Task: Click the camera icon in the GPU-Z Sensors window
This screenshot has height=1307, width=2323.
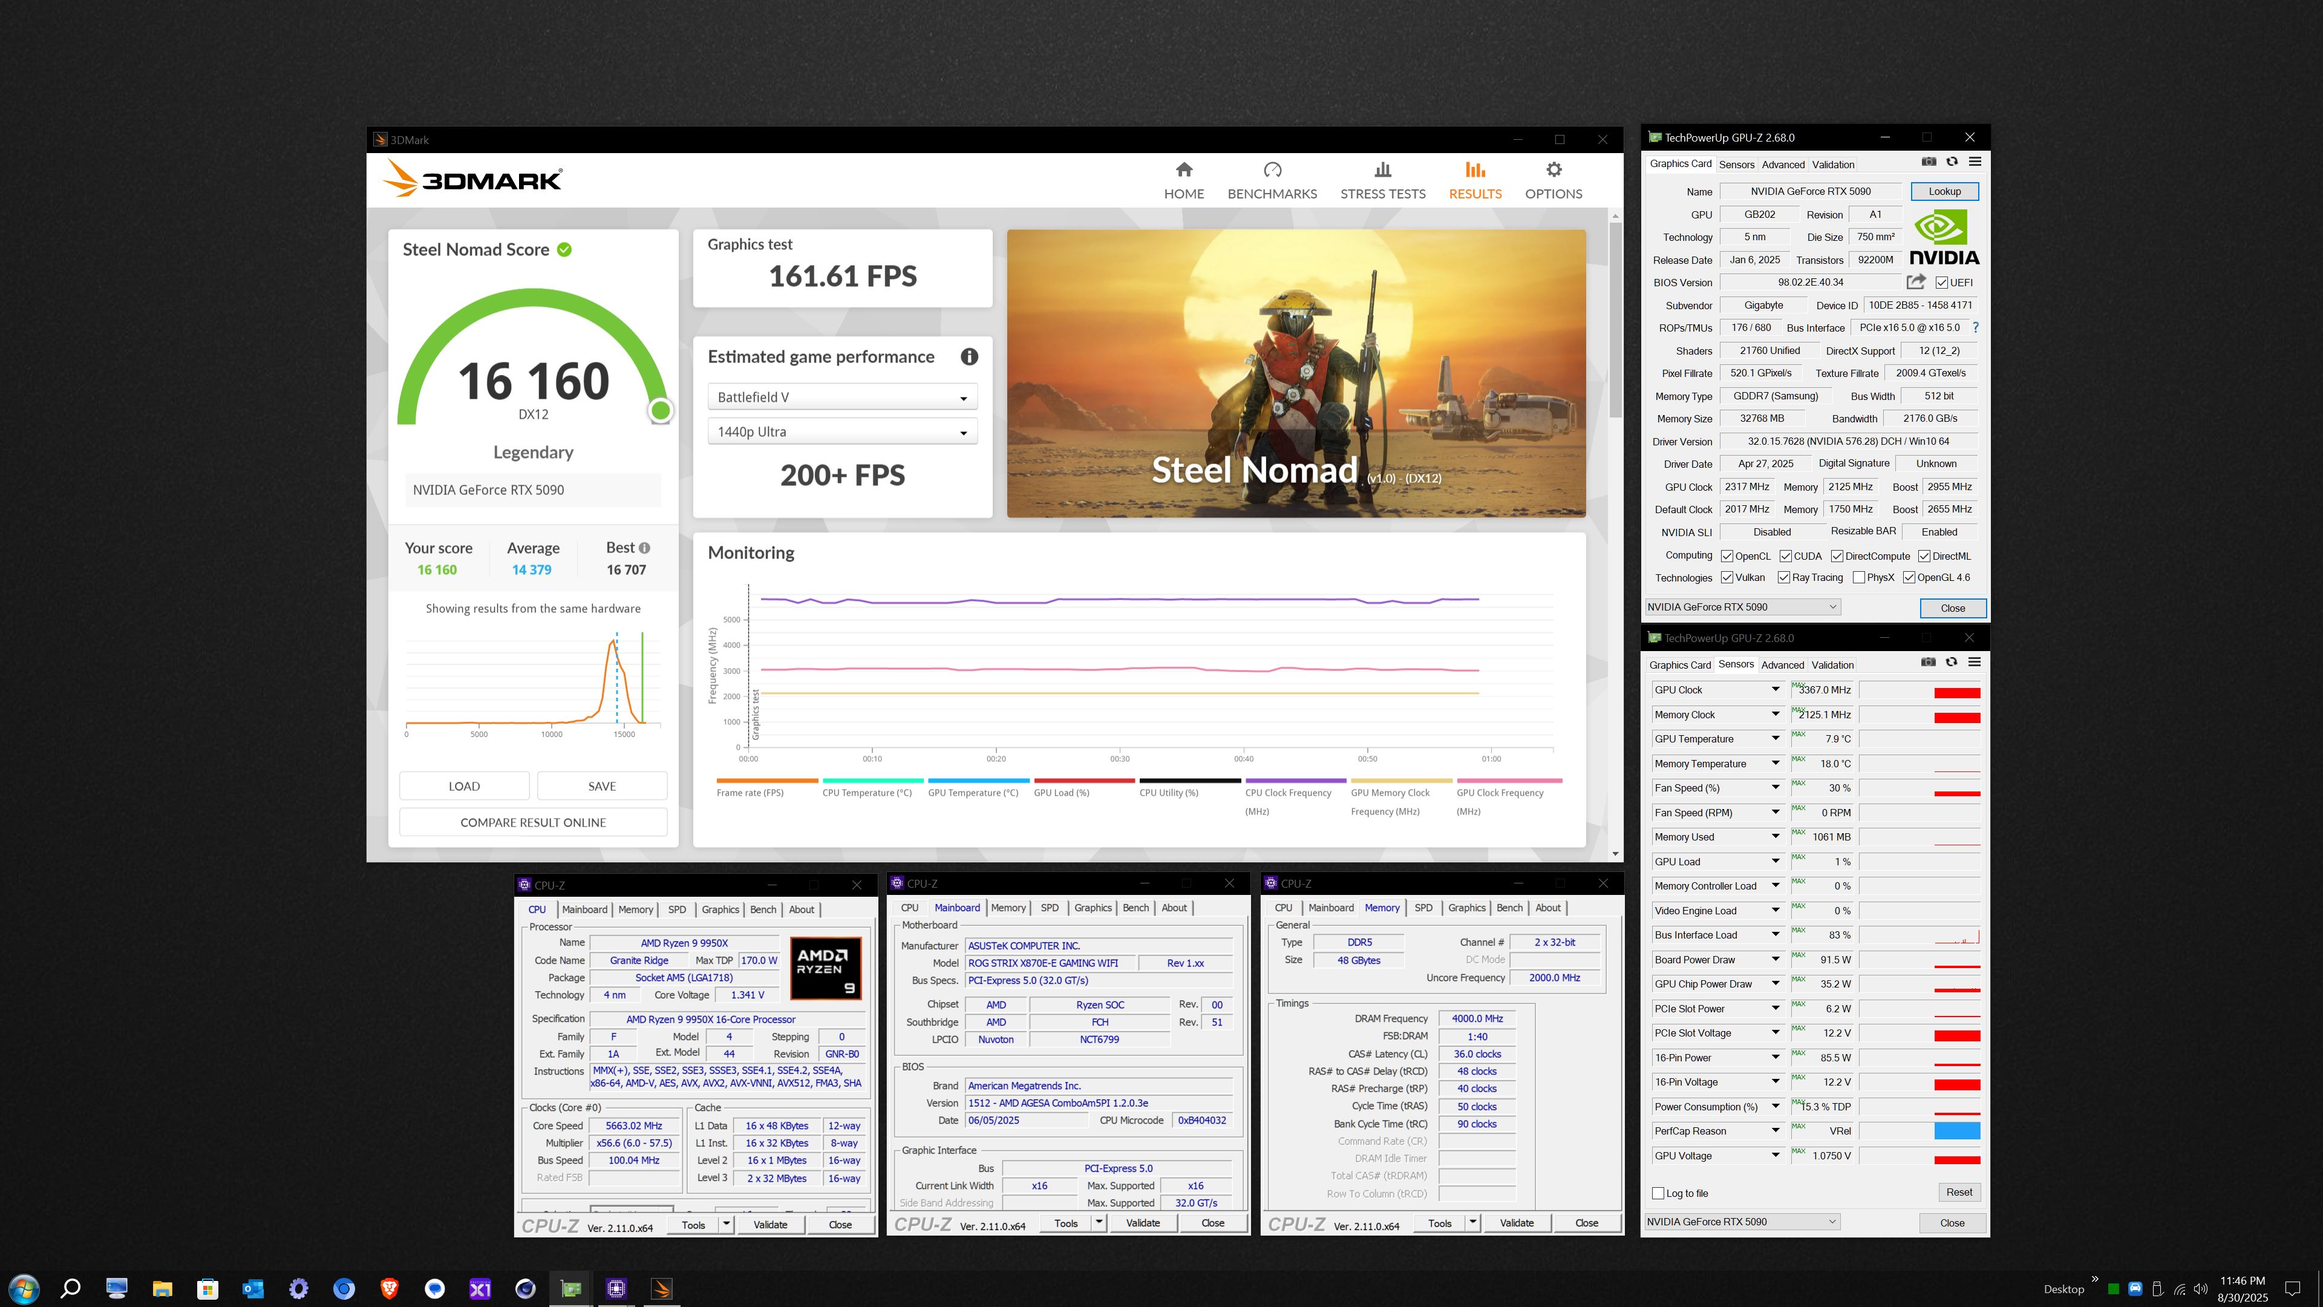Action: 1928,662
